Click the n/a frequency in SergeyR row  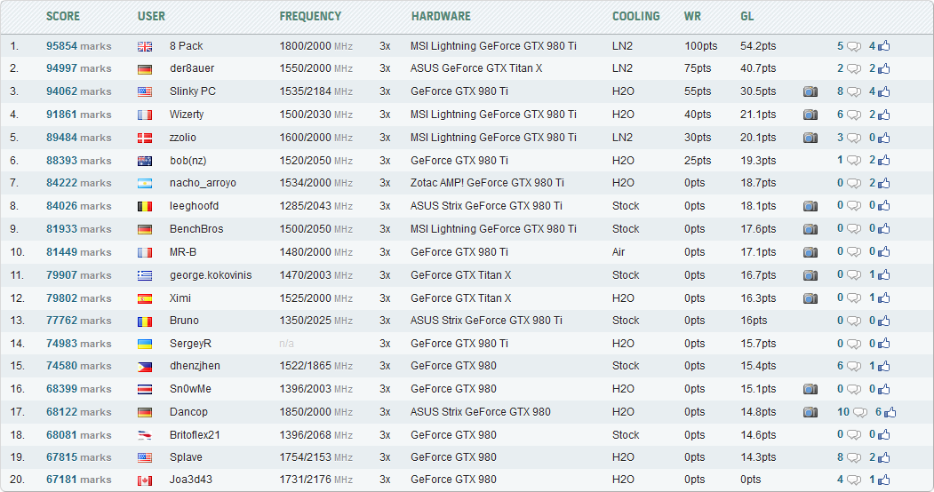pos(286,344)
